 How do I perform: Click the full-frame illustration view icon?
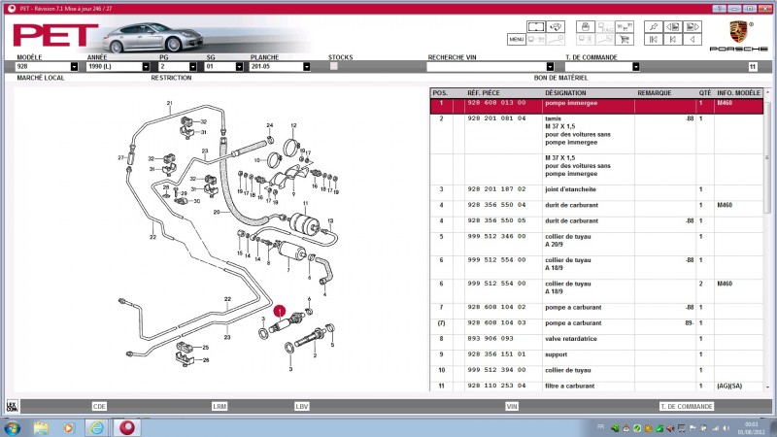(536, 27)
